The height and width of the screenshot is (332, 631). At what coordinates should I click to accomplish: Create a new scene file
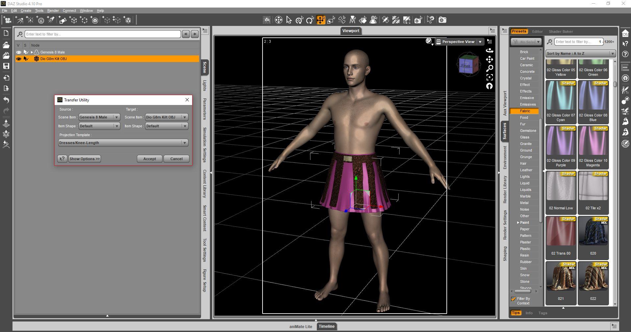(6, 33)
